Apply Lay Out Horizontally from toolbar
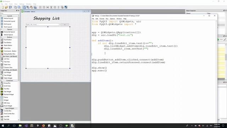 40,7
